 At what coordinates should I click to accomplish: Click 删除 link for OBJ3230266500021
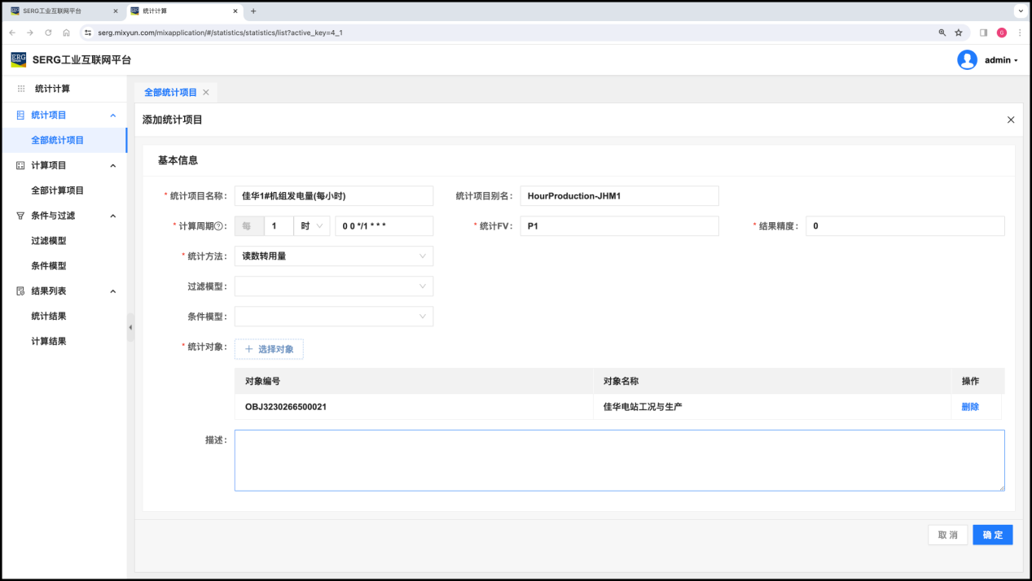tap(969, 407)
